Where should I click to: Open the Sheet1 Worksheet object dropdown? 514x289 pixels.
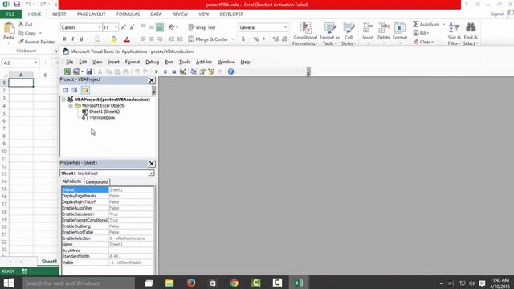pos(151,173)
